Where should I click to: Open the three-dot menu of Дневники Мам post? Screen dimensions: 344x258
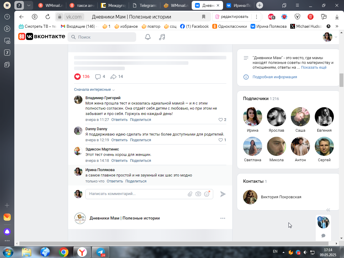coord(223,218)
